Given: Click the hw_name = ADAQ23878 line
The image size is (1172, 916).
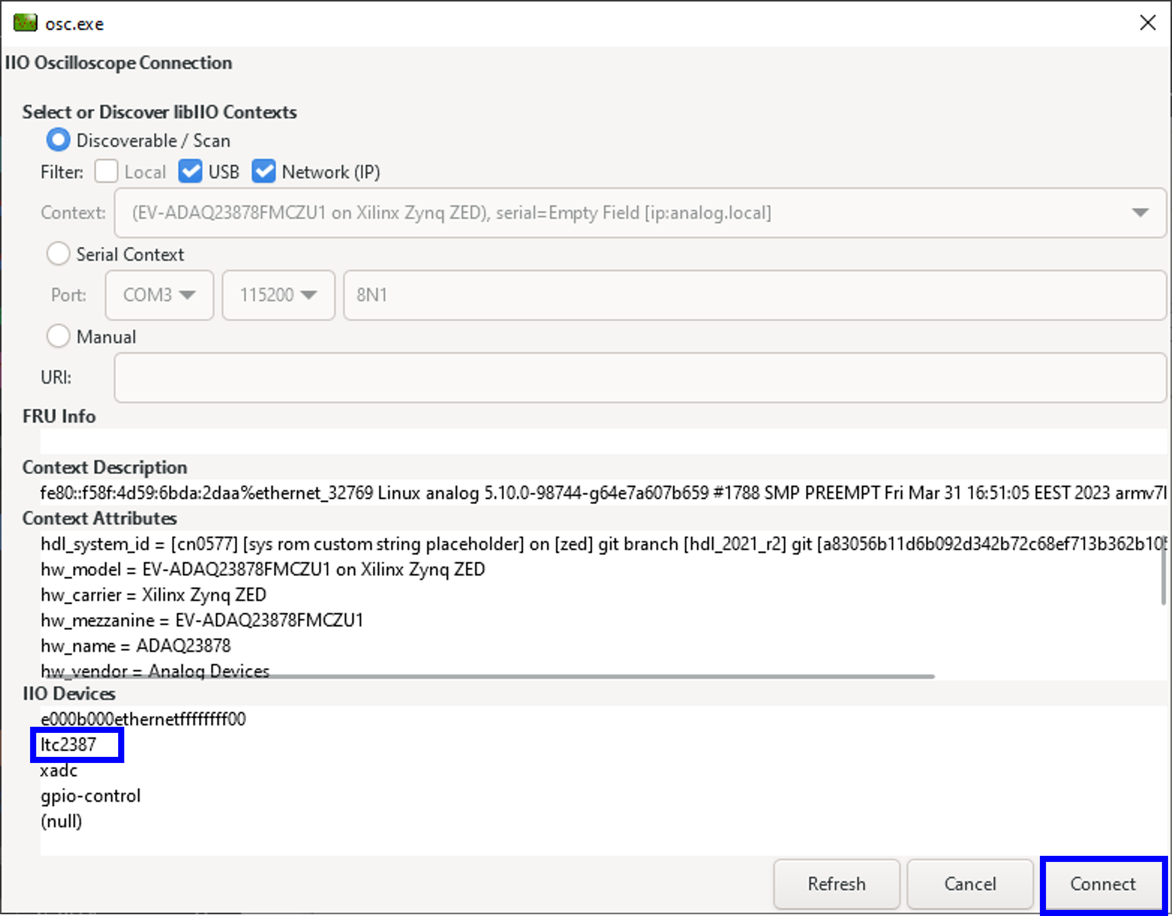Looking at the screenshot, I should coord(136,646).
